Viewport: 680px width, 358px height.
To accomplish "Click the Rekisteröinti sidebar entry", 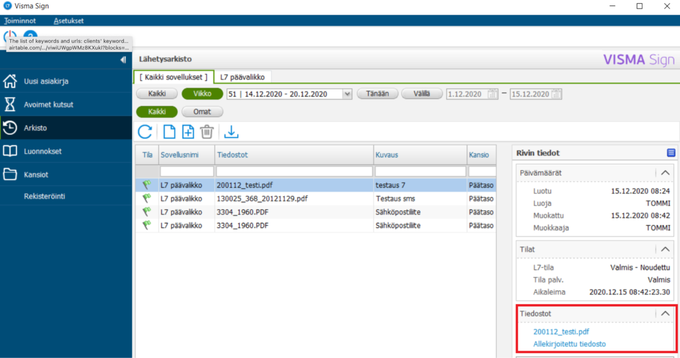I will click(66, 196).
